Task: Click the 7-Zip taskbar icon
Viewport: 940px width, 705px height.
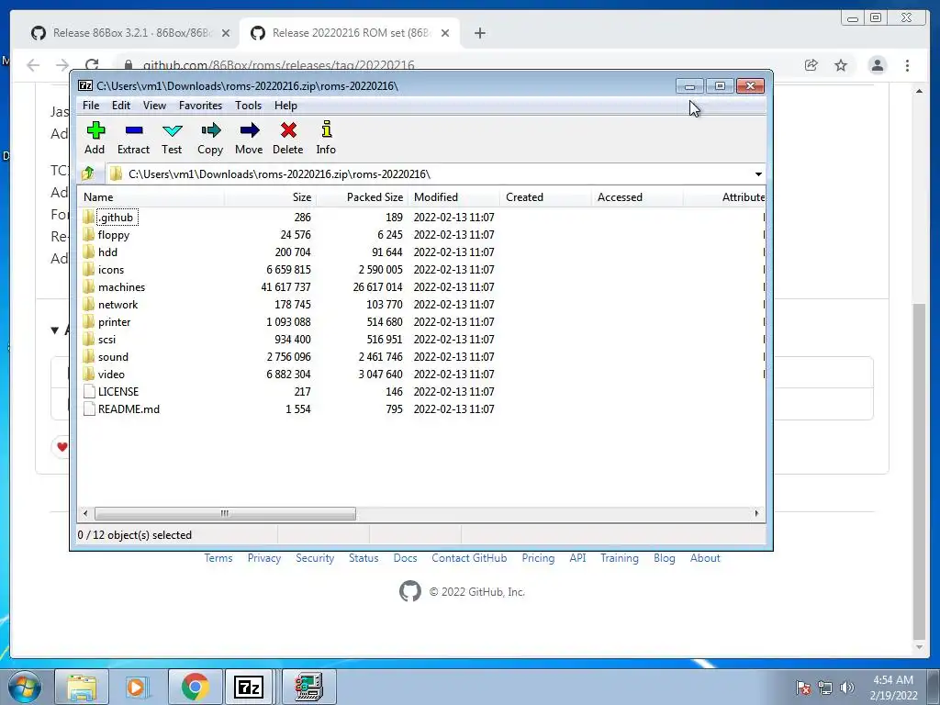Action: click(x=249, y=687)
